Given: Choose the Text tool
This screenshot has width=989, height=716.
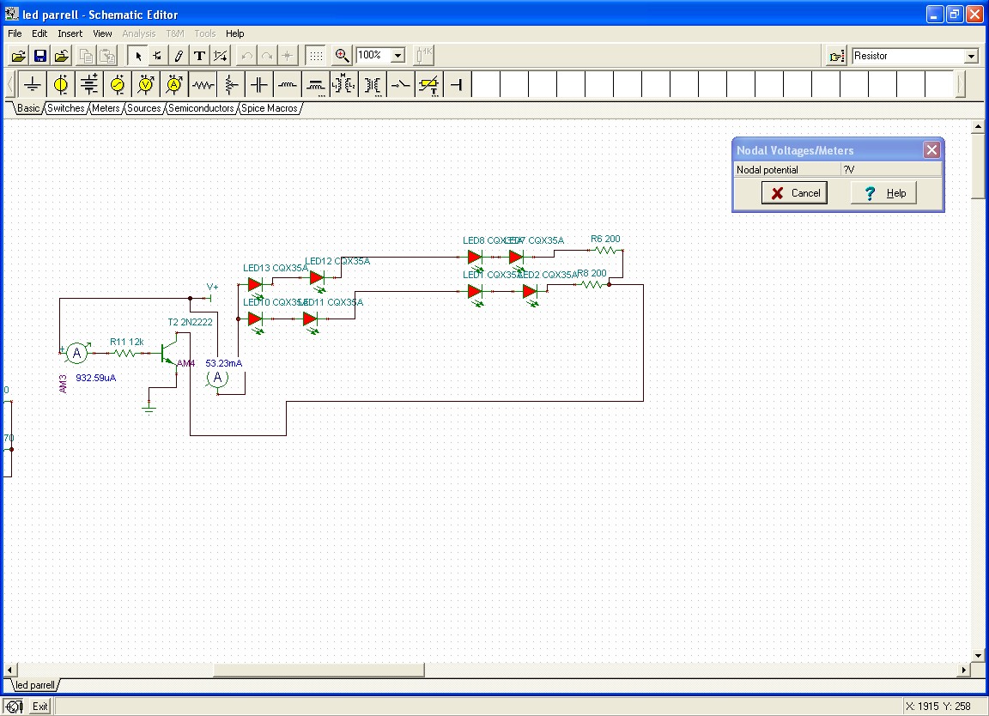Looking at the screenshot, I should 199,56.
